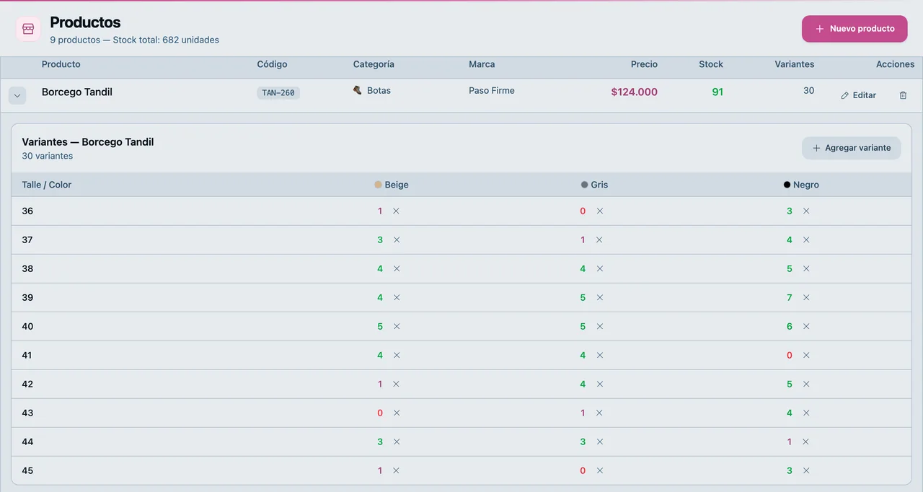923x492 pixels.
Task: Click the stock value 0 for size 43 Beige
Action: point(380,413)
